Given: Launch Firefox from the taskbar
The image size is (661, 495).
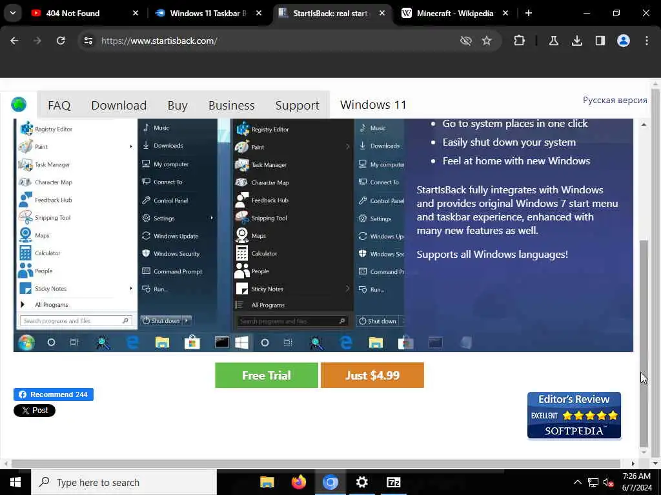Looking at the screenshot, I should pyautogui.click(x=298, y=482).
